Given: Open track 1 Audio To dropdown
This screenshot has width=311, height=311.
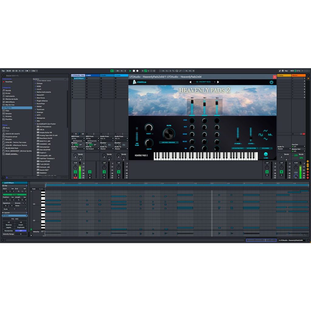Looking at the screenshot, I should (78, 149).
